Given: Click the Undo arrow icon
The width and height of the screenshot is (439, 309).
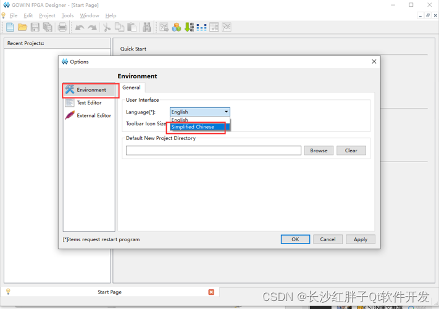Looking at the screenshot, I should (80, 27).
